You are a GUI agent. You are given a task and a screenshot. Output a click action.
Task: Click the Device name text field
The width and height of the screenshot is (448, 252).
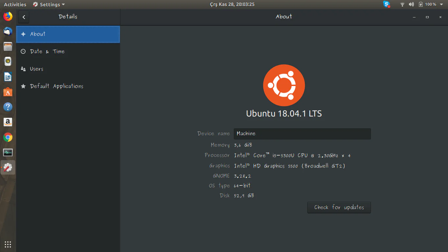[302, 134]
